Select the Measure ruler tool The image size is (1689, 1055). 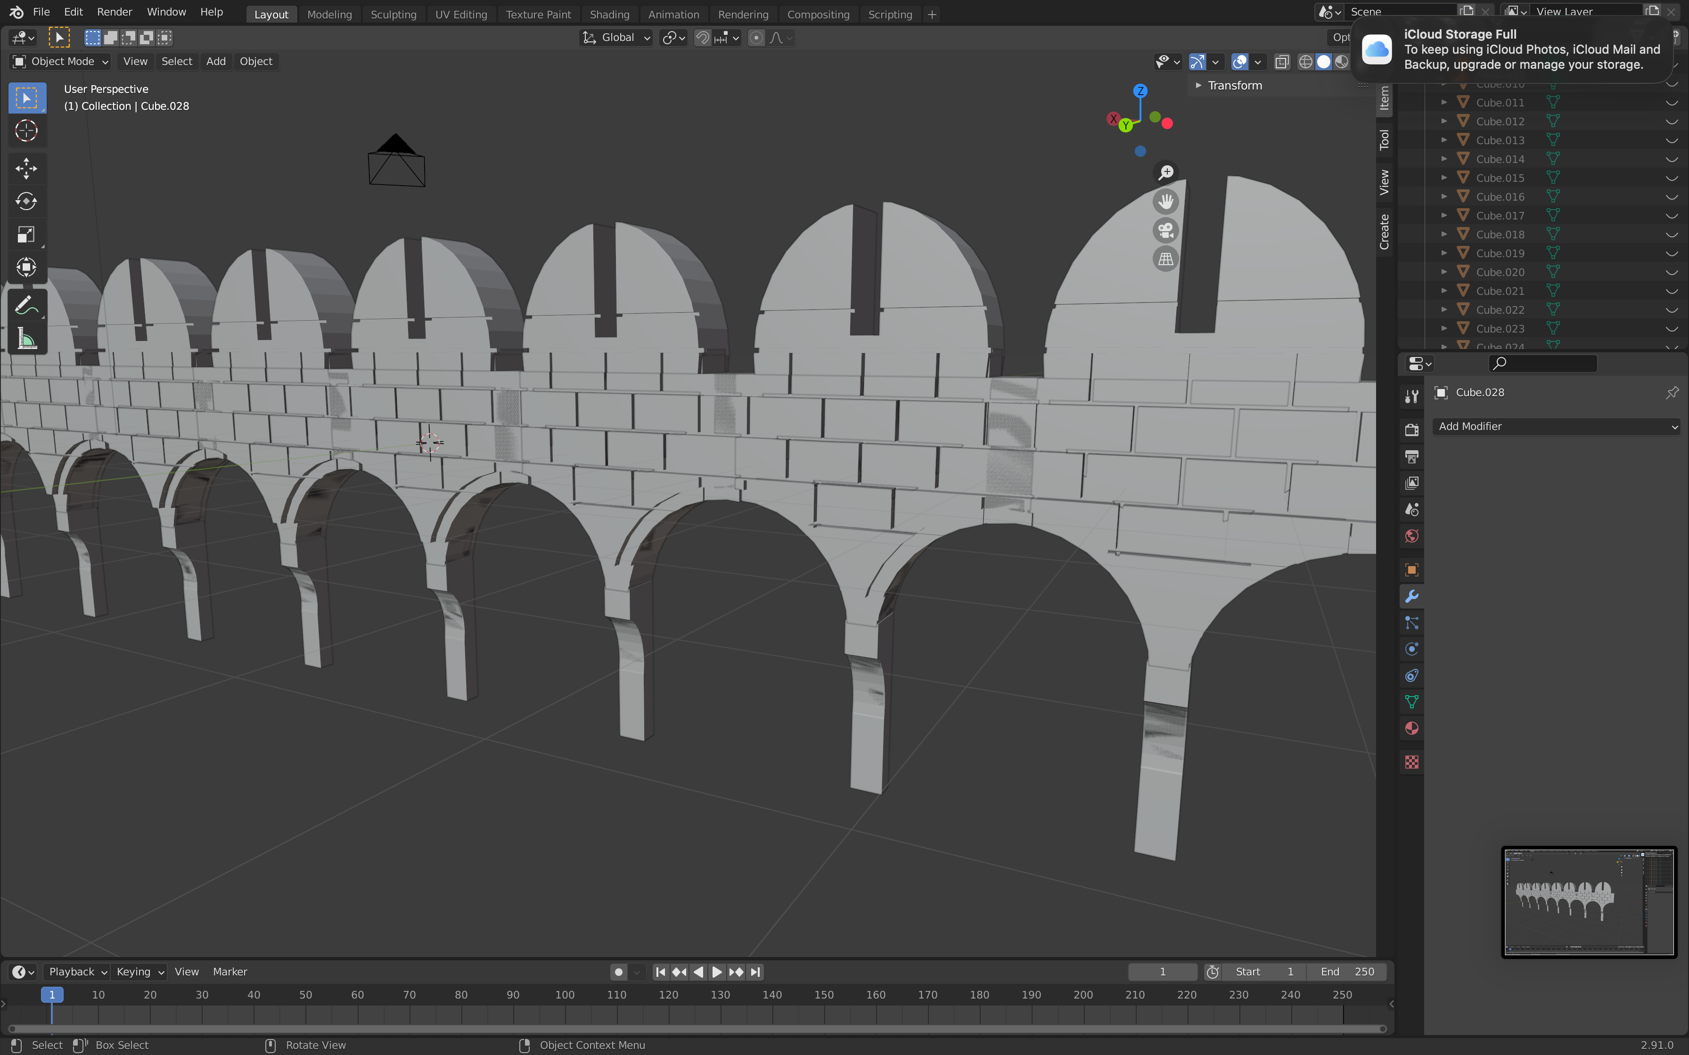pyautogui.click(x=26, y=340)
